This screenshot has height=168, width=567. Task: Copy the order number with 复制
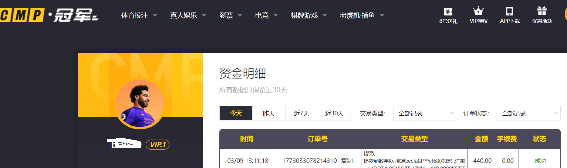pos(347,161)
